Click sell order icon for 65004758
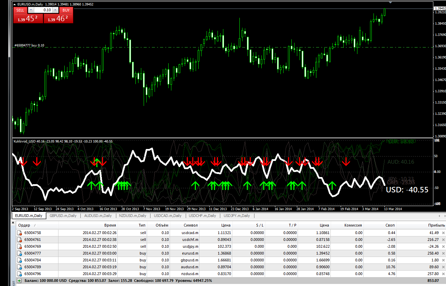This screenshot has width=446, height=286. point(19,233)
